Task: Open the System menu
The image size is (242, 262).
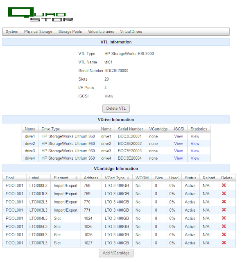Action: click(x=12, y=32)
